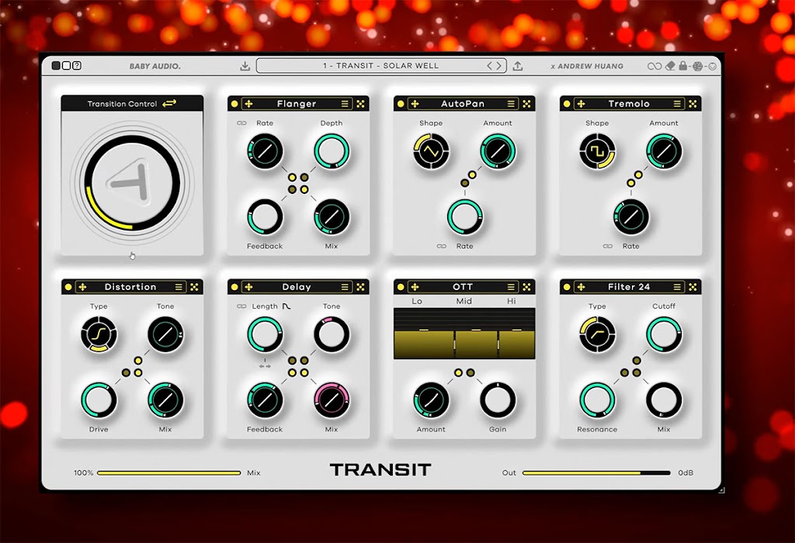Click the infinity loop icon in top bar
The image size is (795, 543).
pyautogui.click(x=654, y=67)
